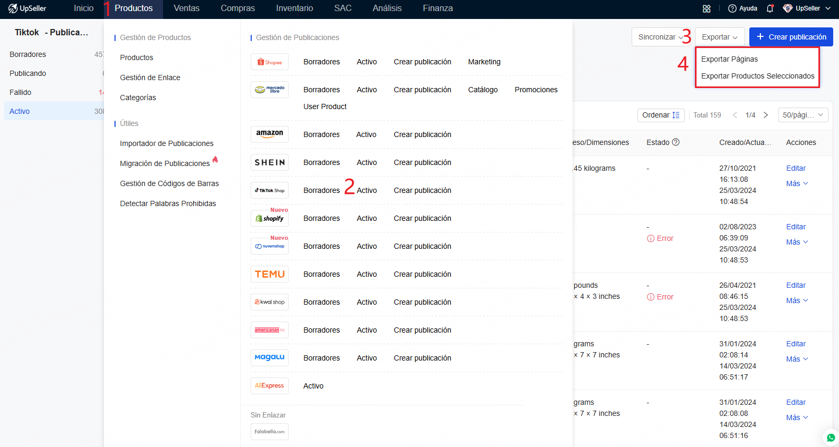Choose Exportar Productos Seleccionados option
839x447 pixels.
click(x=758, y=76)
